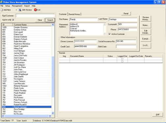Select customer Jackie Chan
The height and width of the screenshot is (123, 166).
click(27, 53)
